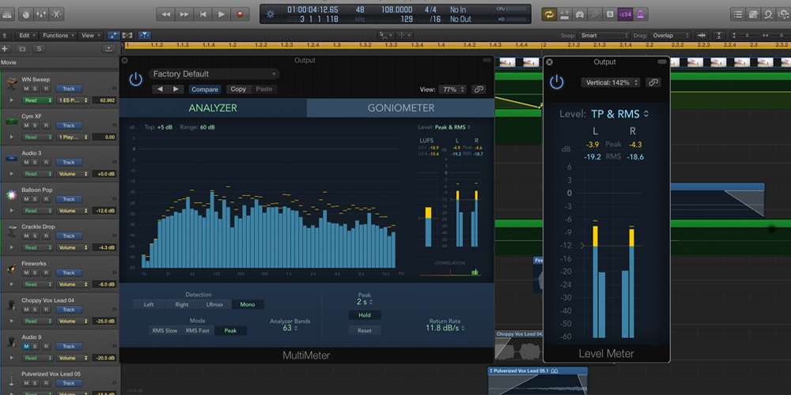Toggle Low Latency mode gauge icon
The width and height of the screenshot is (791, 395).
[x=580, y=14]
